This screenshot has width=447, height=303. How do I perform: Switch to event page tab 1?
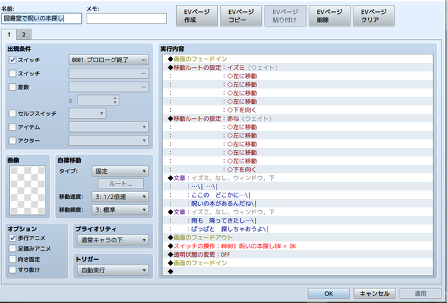tap(9, 34)
